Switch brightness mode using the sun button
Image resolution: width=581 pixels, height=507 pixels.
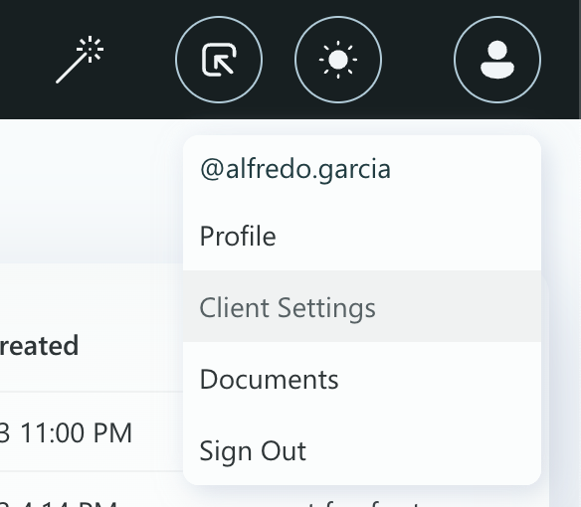338,60
